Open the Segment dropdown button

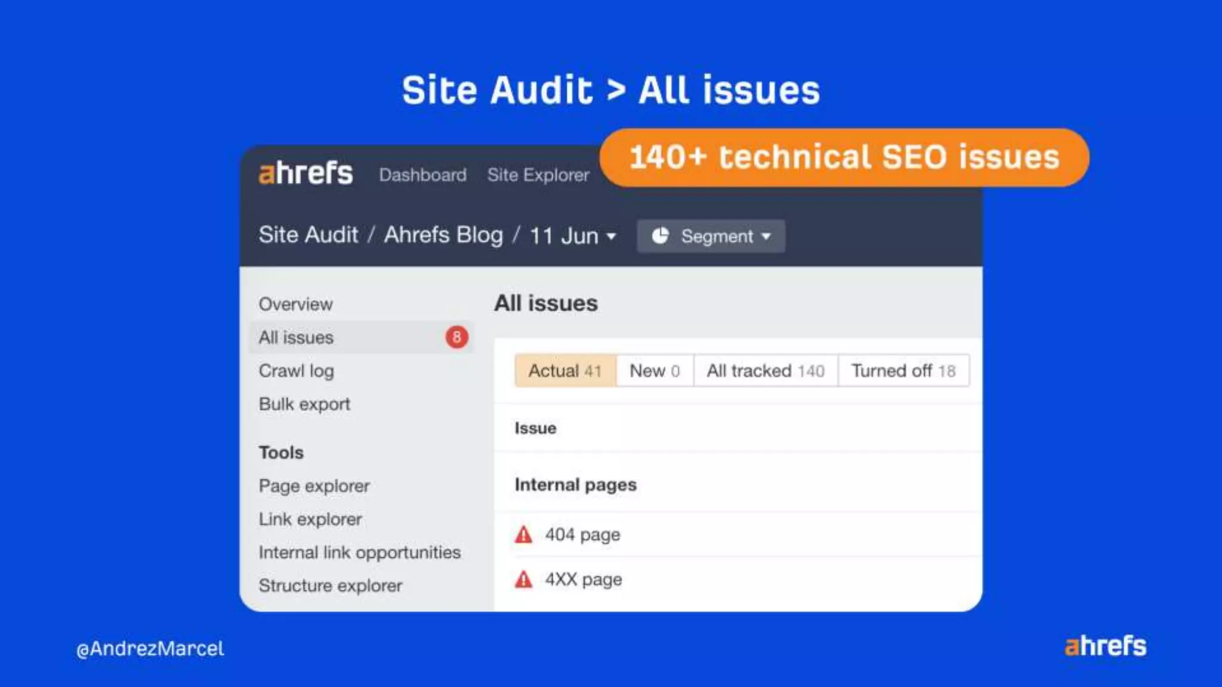pyautogui.click(x=711, y=236)
